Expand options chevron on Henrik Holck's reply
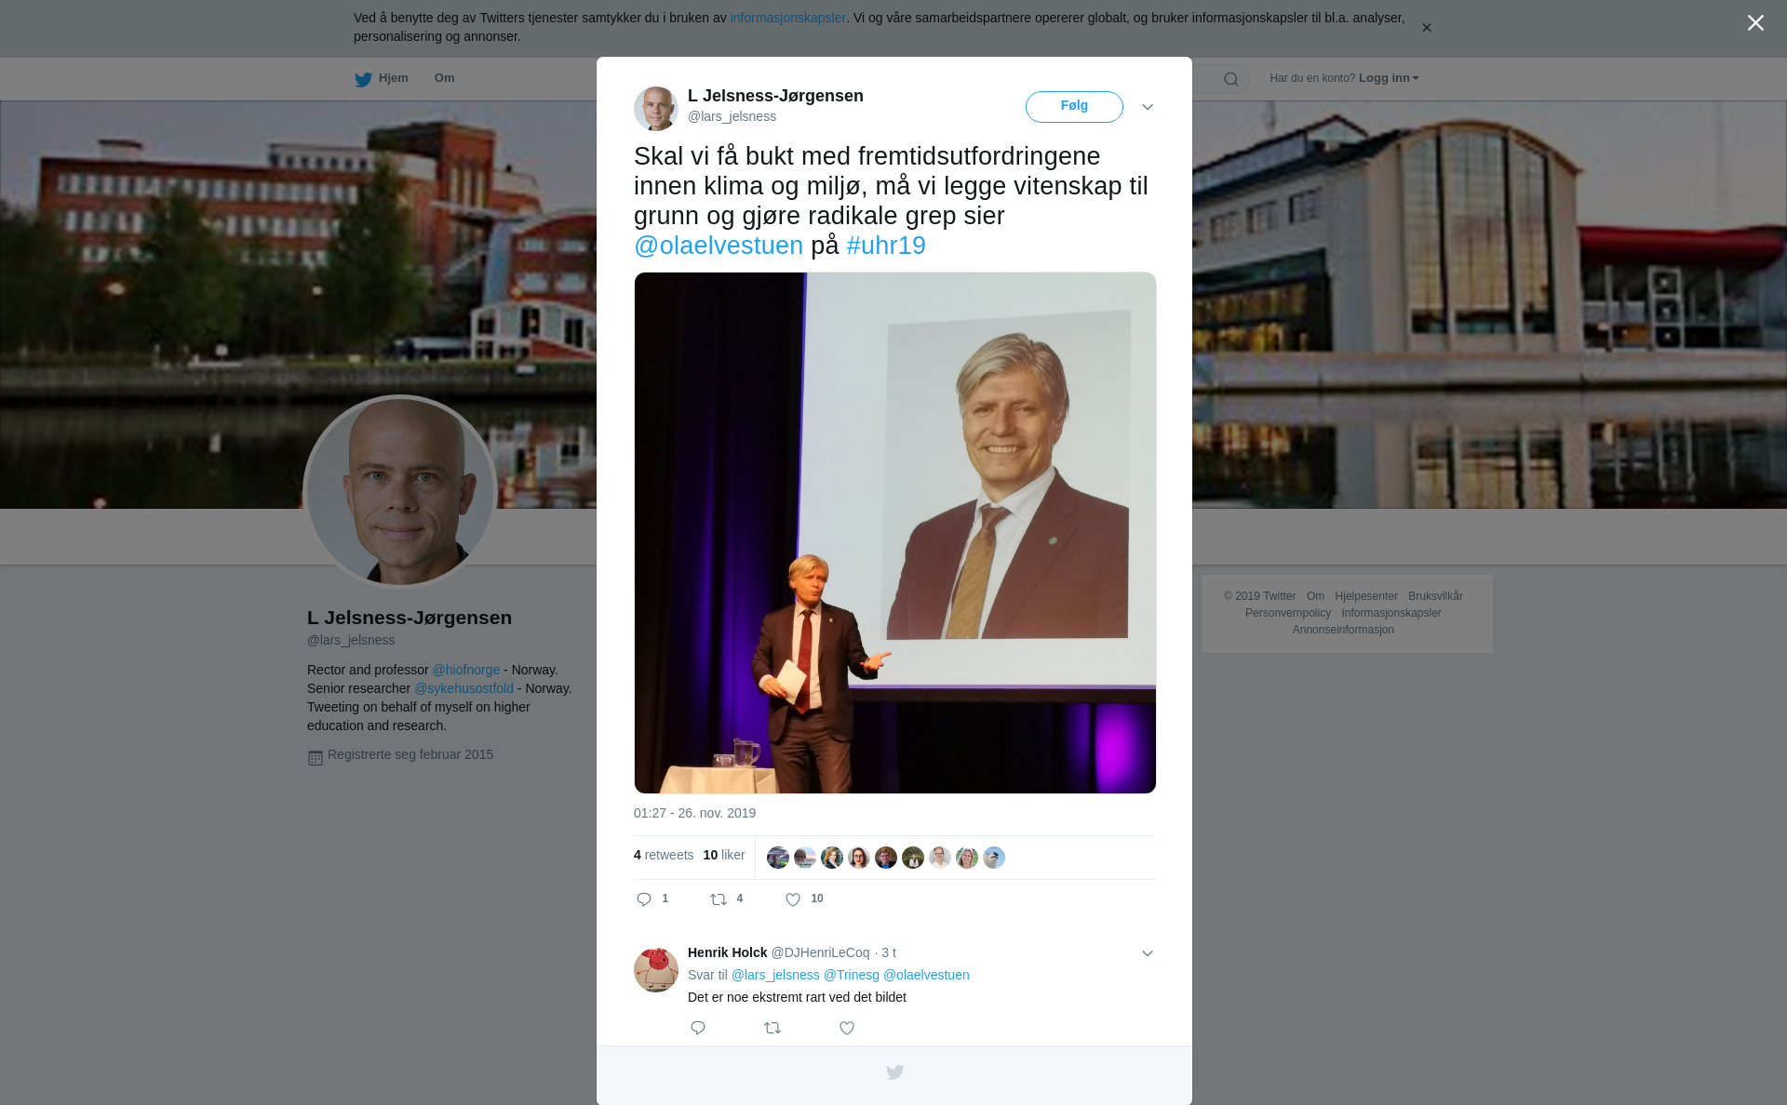 click(x=1148, y=953)
